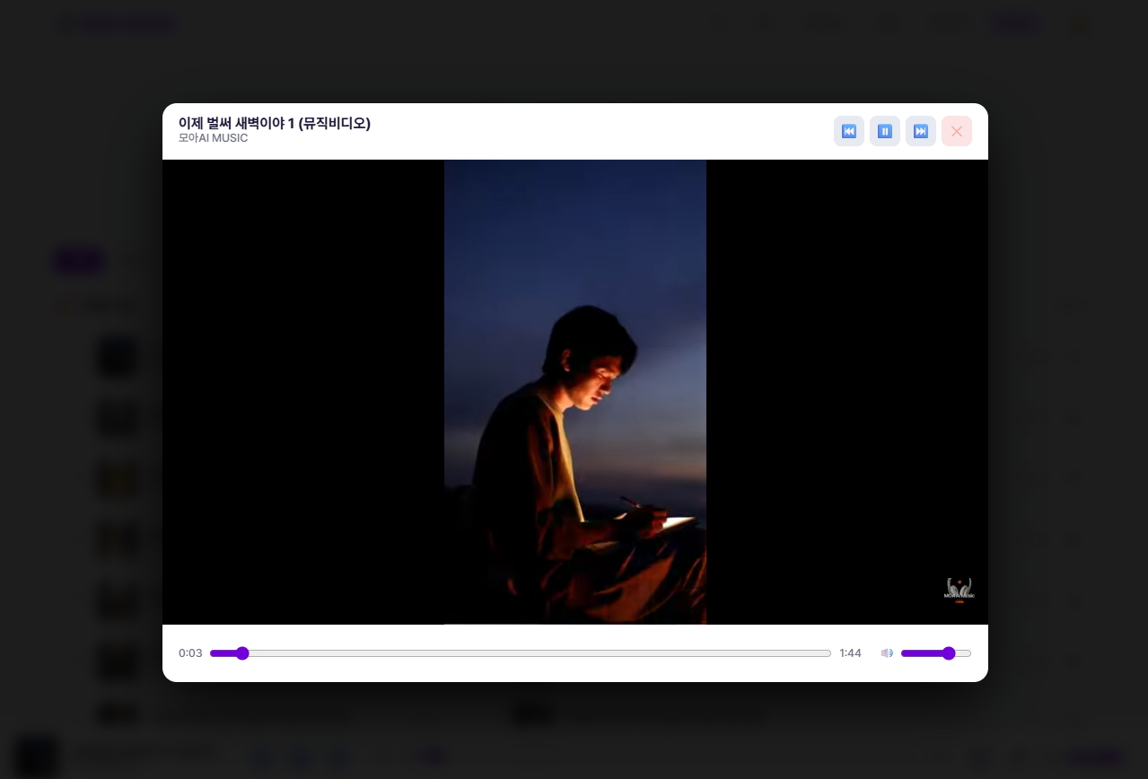Screen dimensions: 1148x779
Task: Close the video player with the X button
Action: (x=956, y=131)
